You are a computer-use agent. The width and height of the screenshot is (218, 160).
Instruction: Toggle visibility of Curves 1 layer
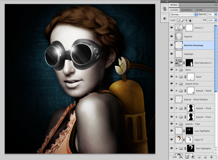point(172,28)
